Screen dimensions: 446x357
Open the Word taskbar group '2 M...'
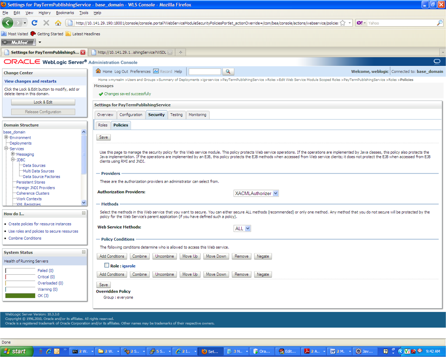(x=340, y=351)
